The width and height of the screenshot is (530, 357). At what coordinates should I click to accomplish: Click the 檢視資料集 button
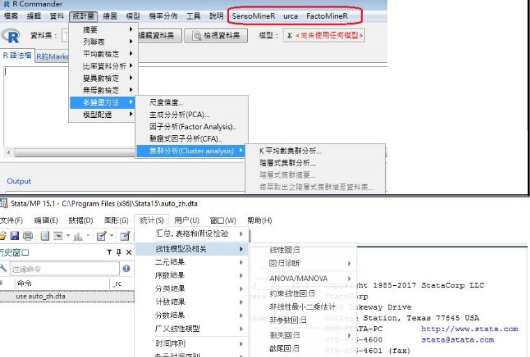(216, 36)
